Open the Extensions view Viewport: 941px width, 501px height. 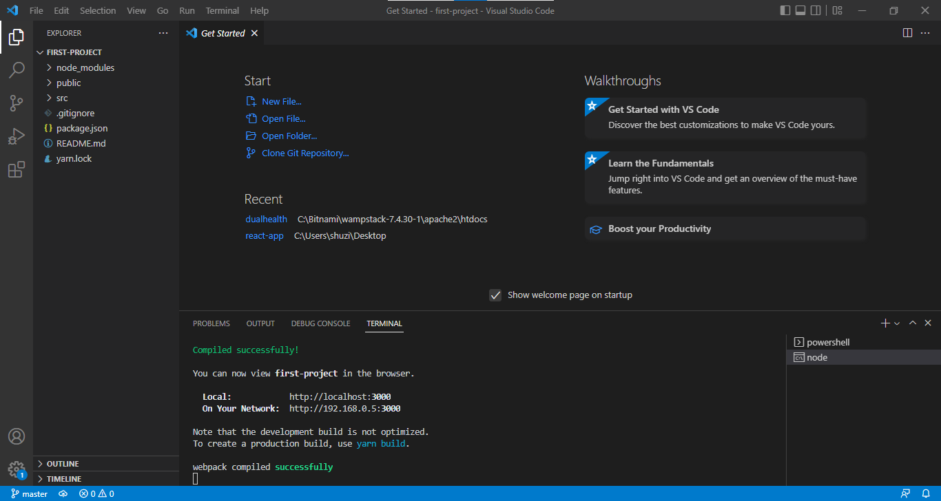pos(17,169)
